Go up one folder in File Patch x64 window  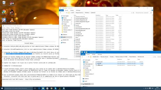[88, 57]
